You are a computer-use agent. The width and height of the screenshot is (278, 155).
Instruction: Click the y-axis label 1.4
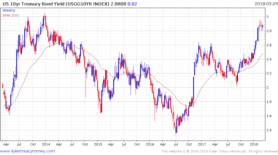point(269,130)
